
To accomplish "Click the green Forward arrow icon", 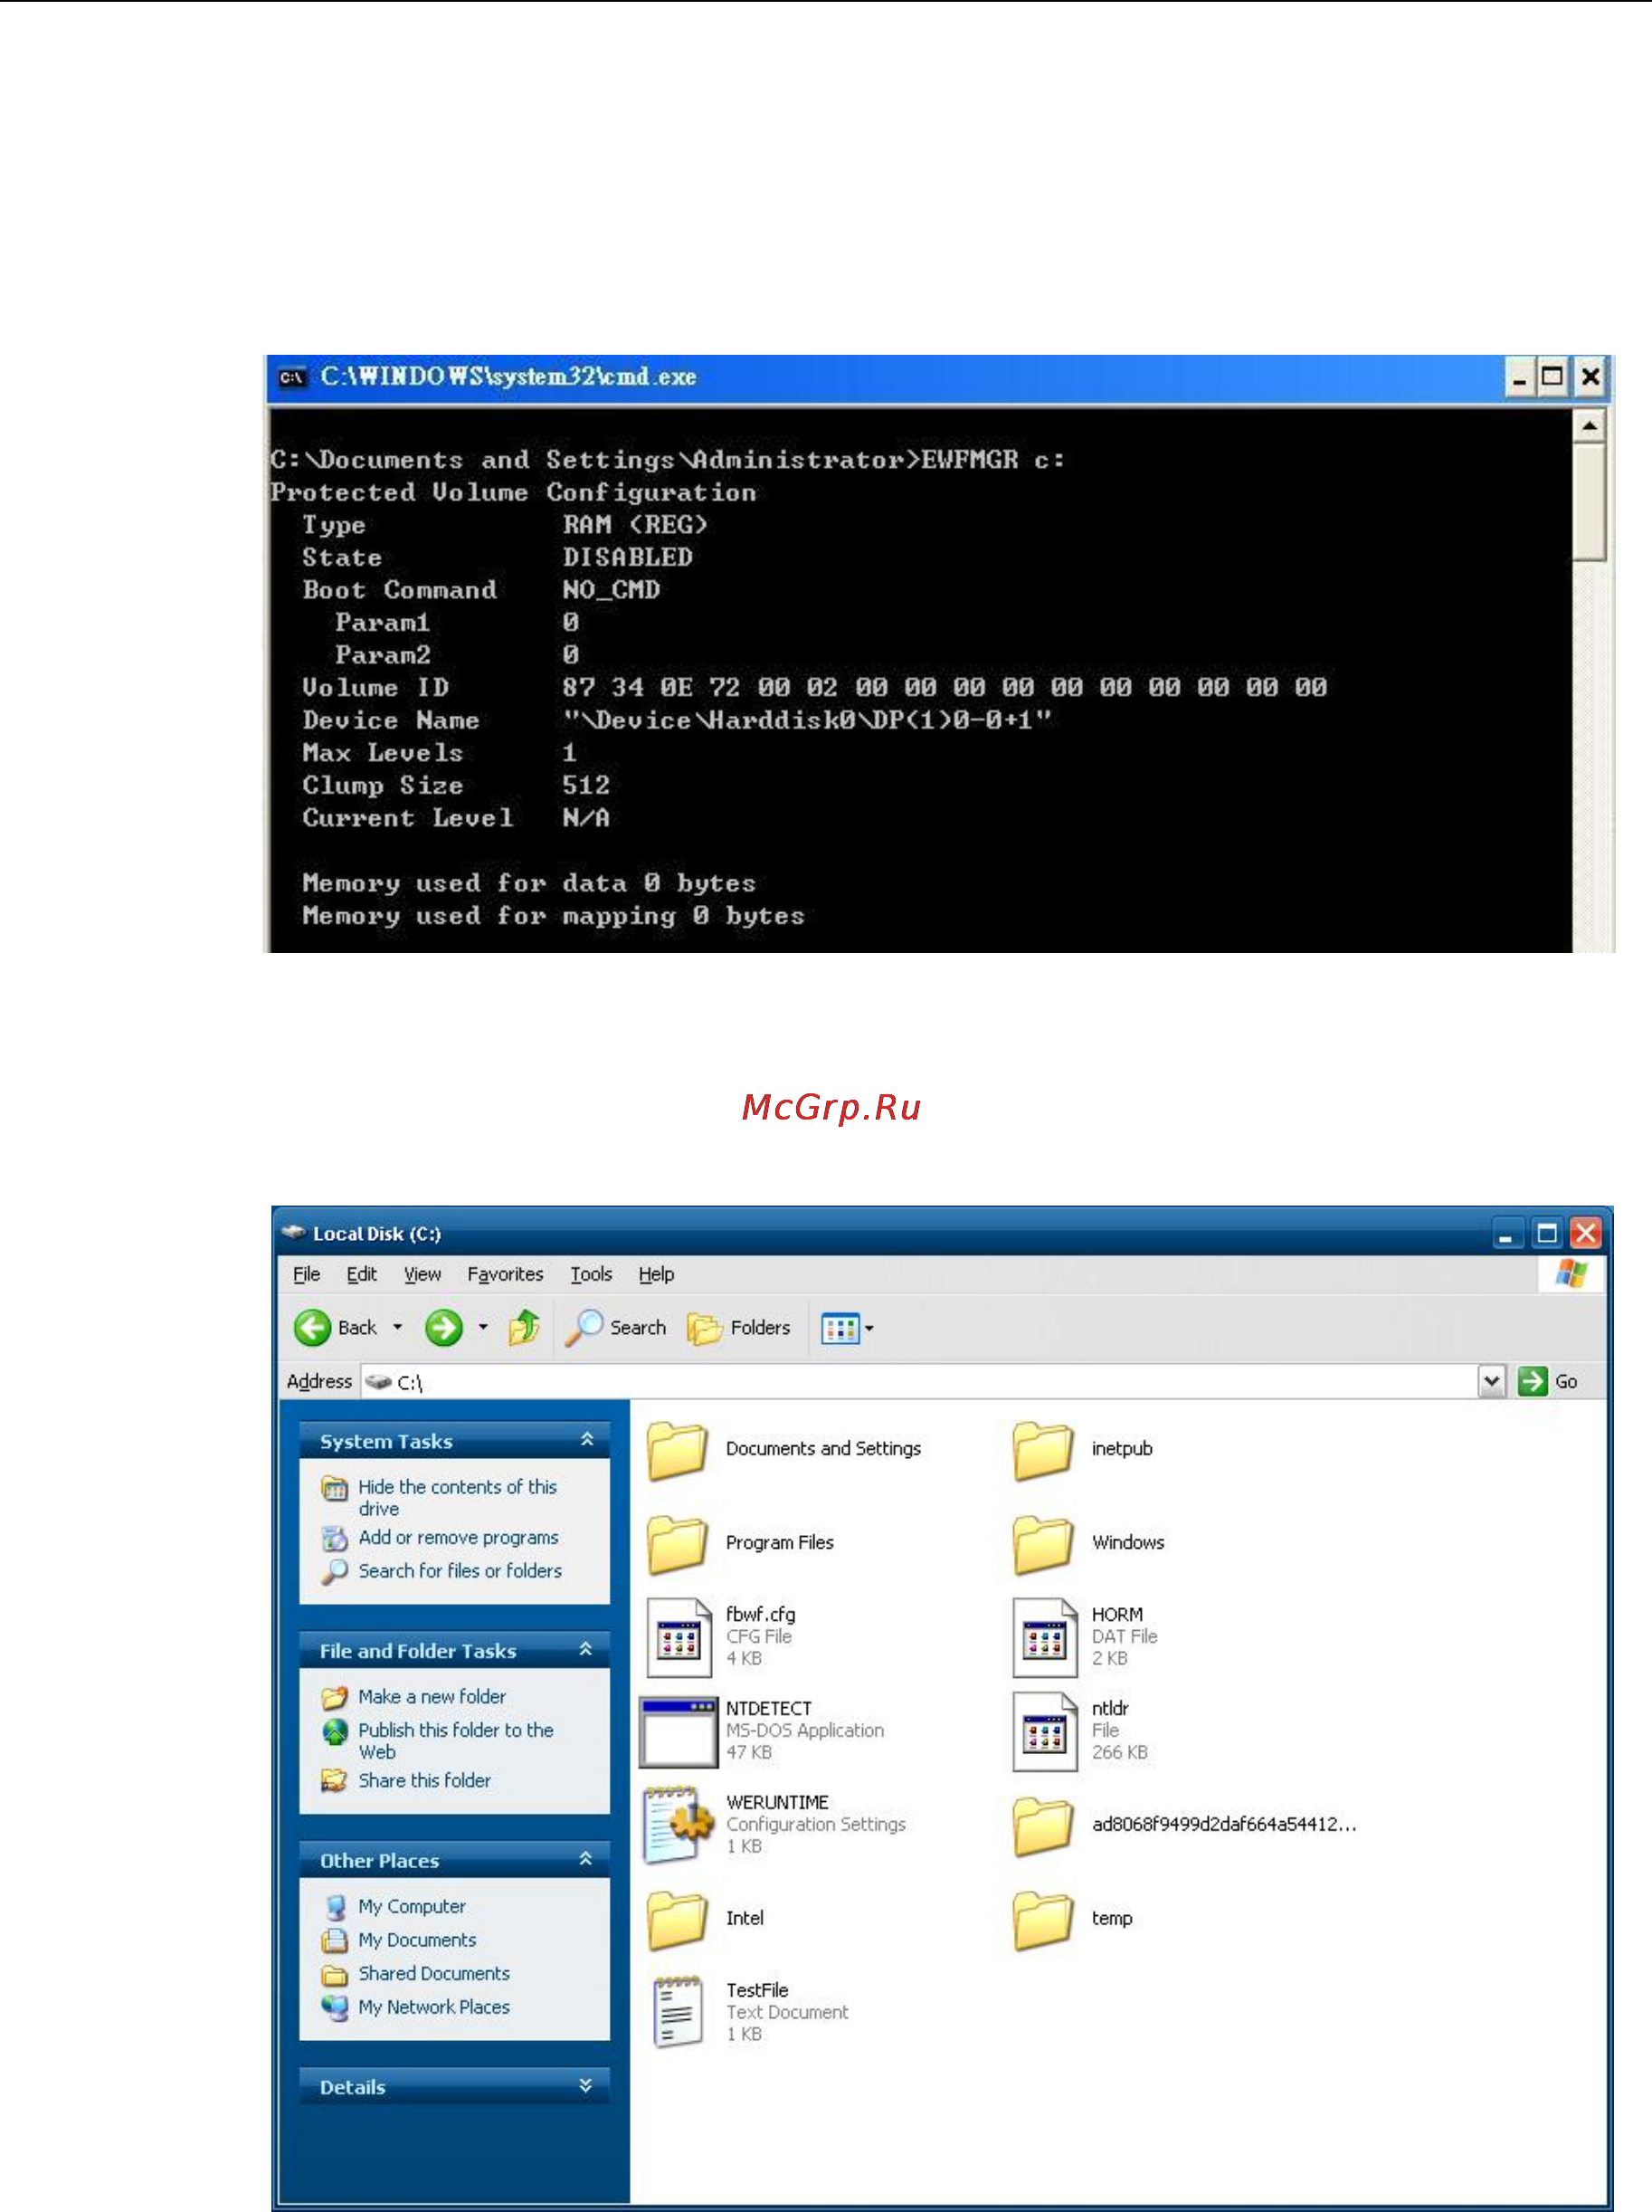I will [442, 1327].
